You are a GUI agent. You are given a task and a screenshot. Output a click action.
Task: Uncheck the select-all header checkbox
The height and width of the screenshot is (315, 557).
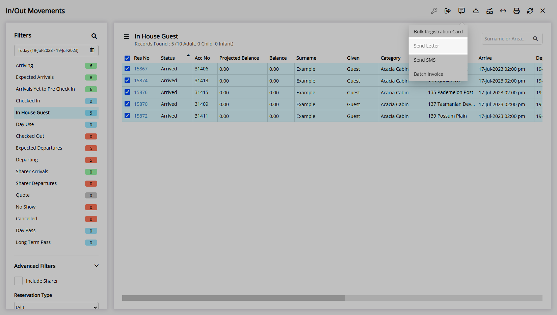[x=127, y=58]
